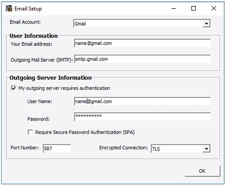Click the 'User Name:' label
Viewport: 226px width, 186px height.
pyautogui.click(x=40, y=102)
